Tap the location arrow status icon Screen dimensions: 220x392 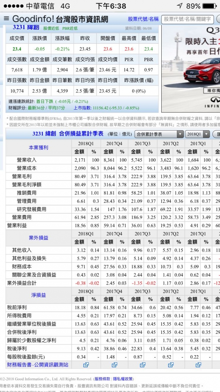coord(180,6)
